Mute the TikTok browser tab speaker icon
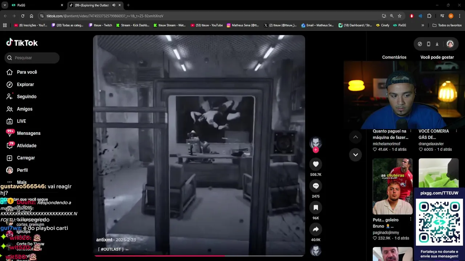 (114, 5)
